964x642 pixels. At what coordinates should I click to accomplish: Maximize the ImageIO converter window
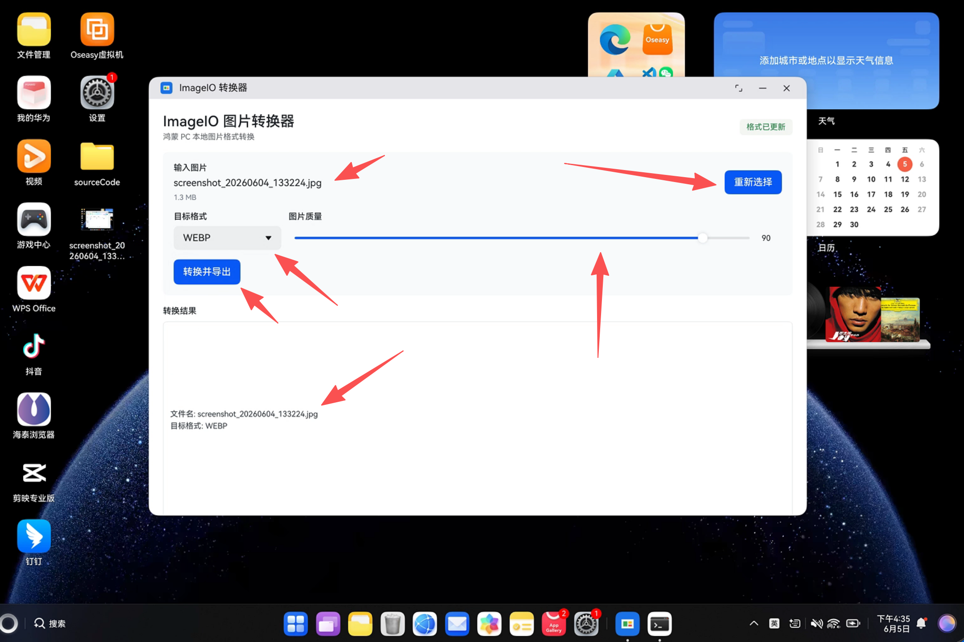pyautogui.click(x=738, y=88)
